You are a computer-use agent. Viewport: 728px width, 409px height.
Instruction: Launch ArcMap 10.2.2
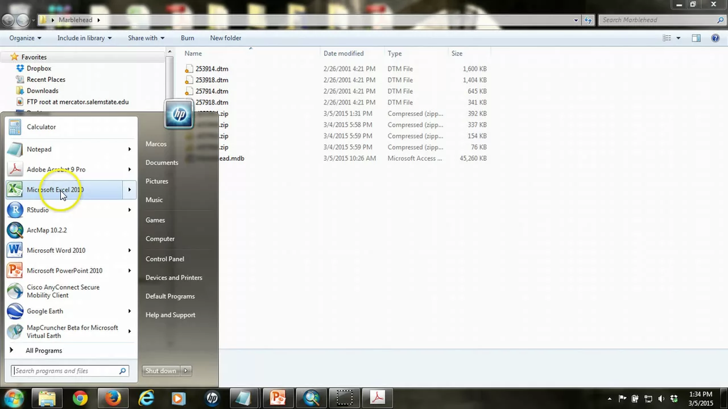pos(72,230)
